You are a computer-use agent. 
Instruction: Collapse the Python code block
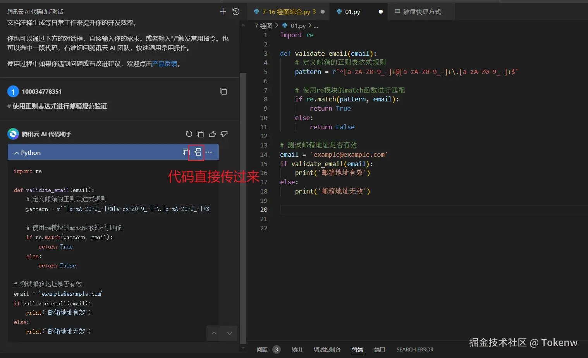coord(17,153)
